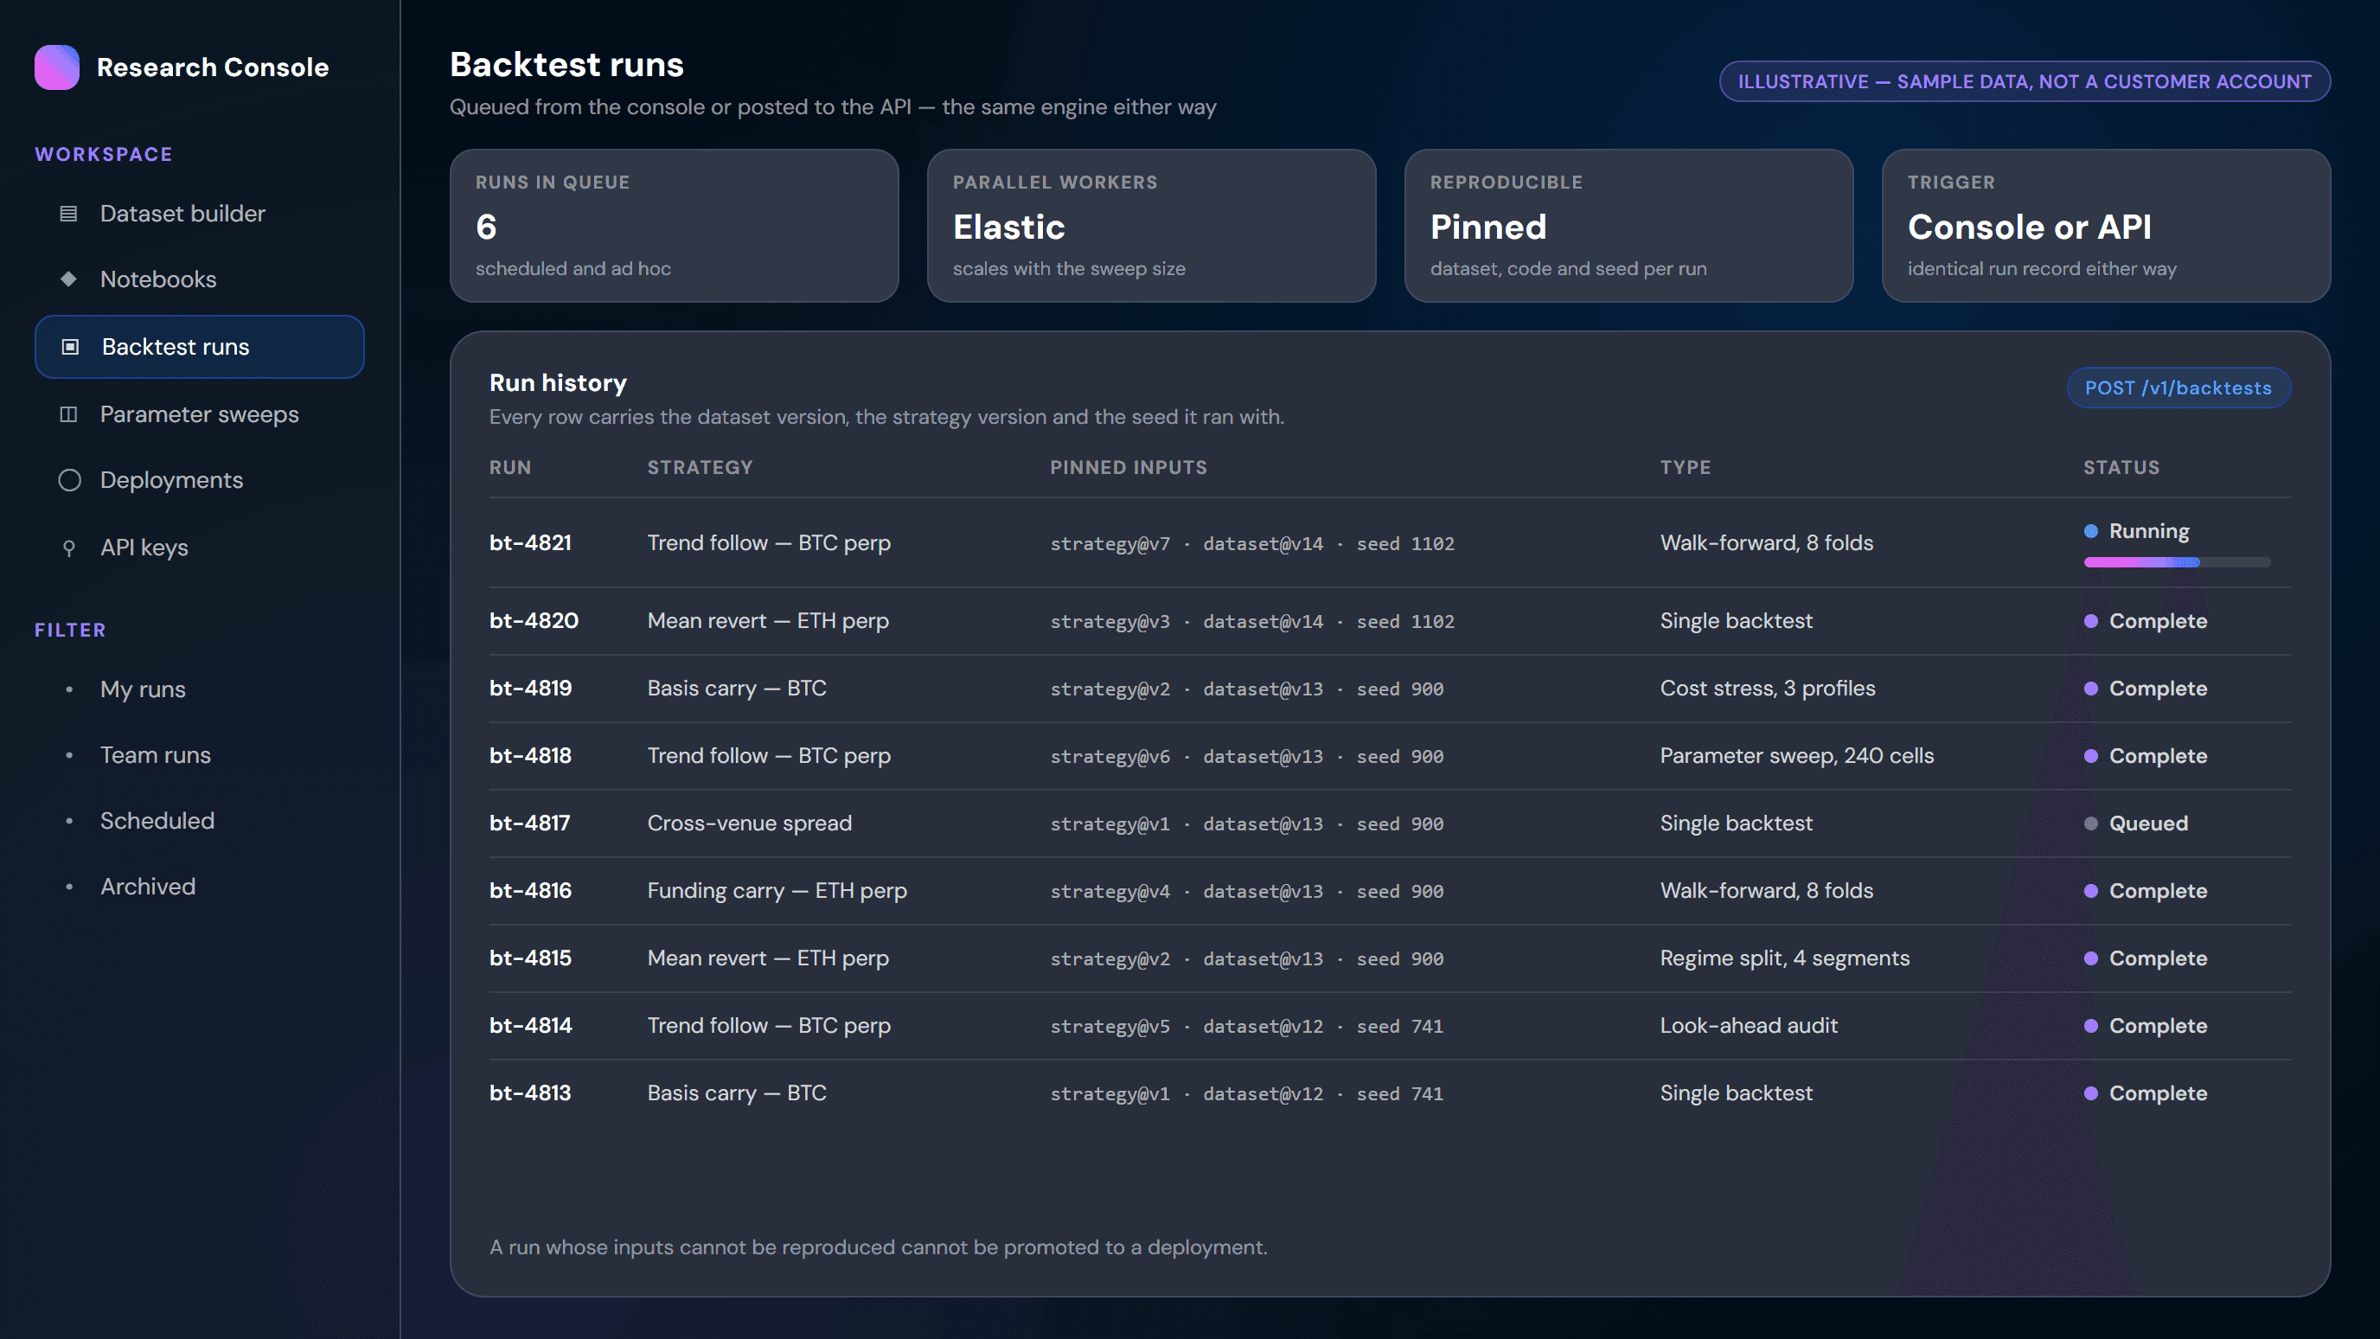Image resolution: width=2380 pixels, height=1339 pixels.
Task: Click the Notebooks diamond icon
Action: [68, 279]
